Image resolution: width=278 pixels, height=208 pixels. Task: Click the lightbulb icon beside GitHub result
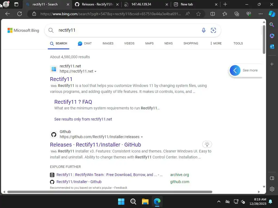(207, 144)
